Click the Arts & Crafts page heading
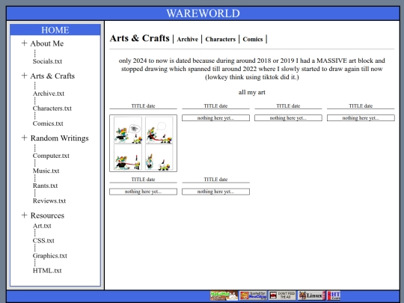 pos(140,38)
